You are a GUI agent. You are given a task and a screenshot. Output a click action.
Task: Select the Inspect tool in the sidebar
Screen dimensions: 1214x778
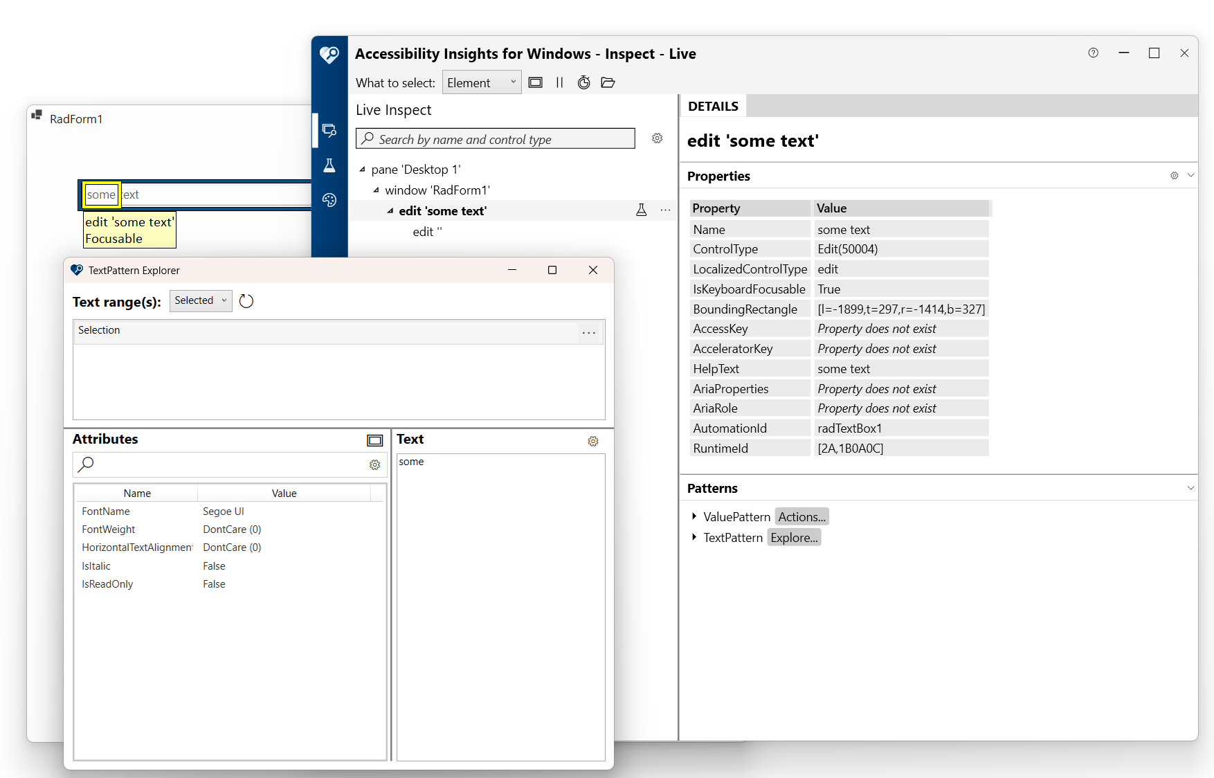[x=330, y=130]
